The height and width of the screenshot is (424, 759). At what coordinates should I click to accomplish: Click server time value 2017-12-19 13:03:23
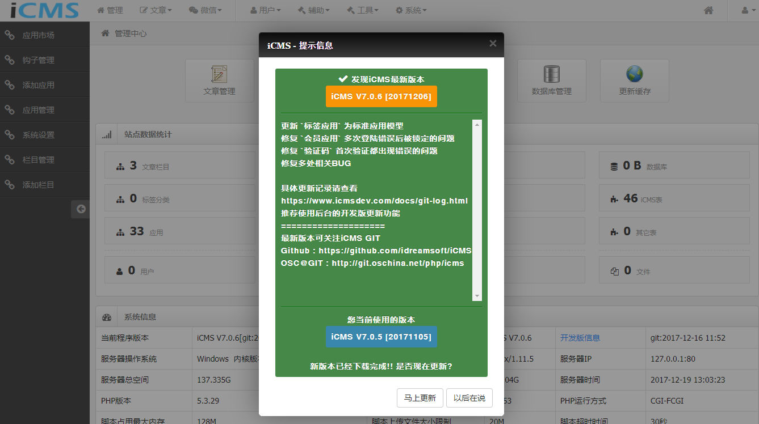(687, 380)
